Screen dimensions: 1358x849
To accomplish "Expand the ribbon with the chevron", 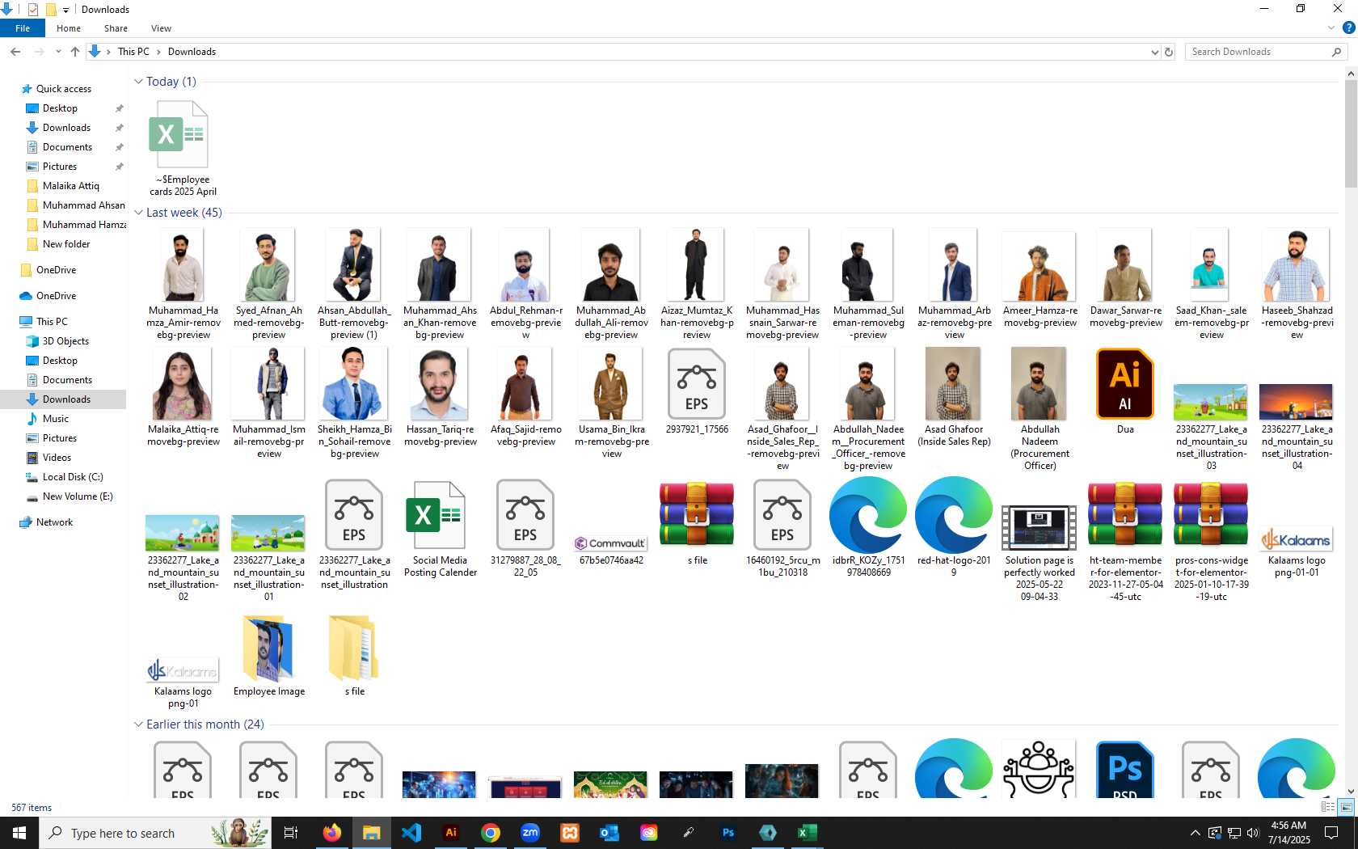I will click(x=1331, y=28).
